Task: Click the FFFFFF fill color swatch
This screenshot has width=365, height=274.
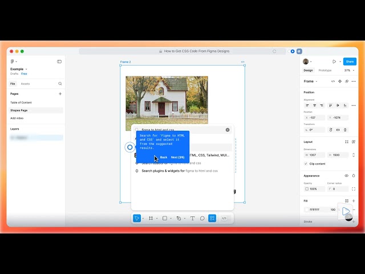Action: point(307,209)
